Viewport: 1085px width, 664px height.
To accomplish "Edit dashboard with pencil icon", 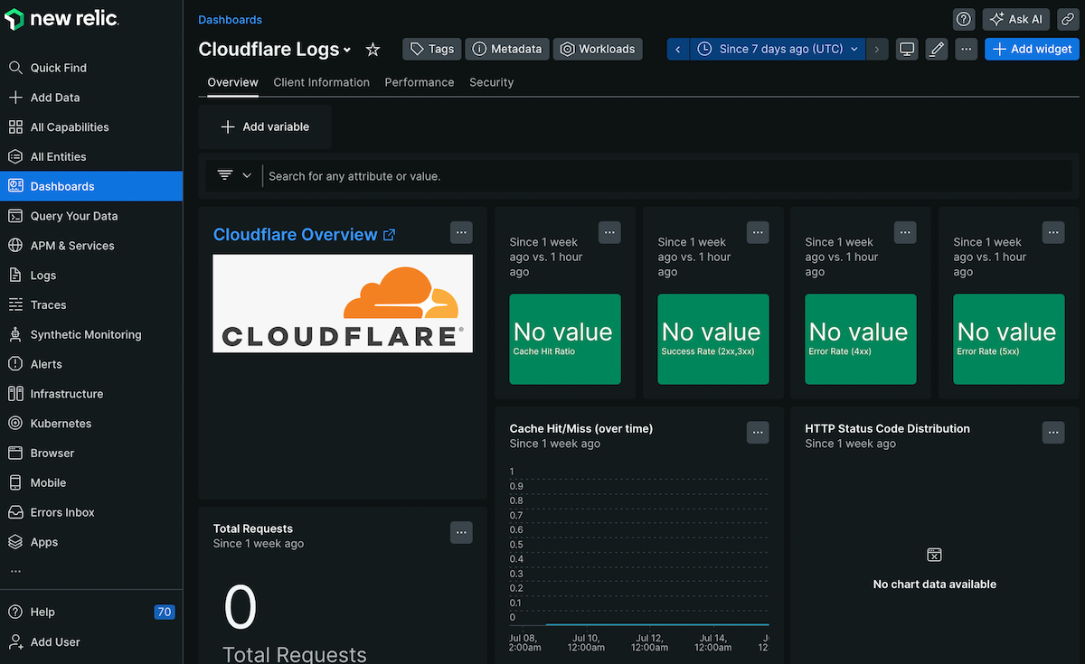I will tap(937, 49).
